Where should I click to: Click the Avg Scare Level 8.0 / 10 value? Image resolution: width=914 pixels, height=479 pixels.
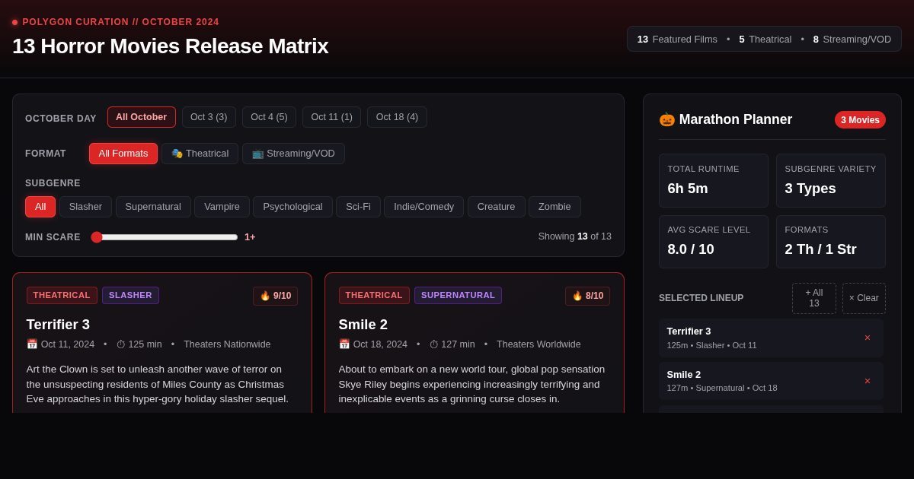[691, 249]
